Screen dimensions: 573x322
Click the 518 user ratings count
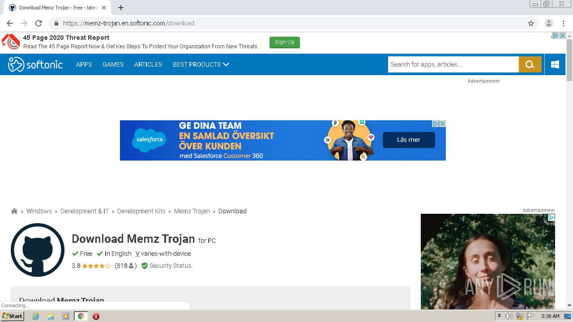pyautogui.click(x=126, y=266)
